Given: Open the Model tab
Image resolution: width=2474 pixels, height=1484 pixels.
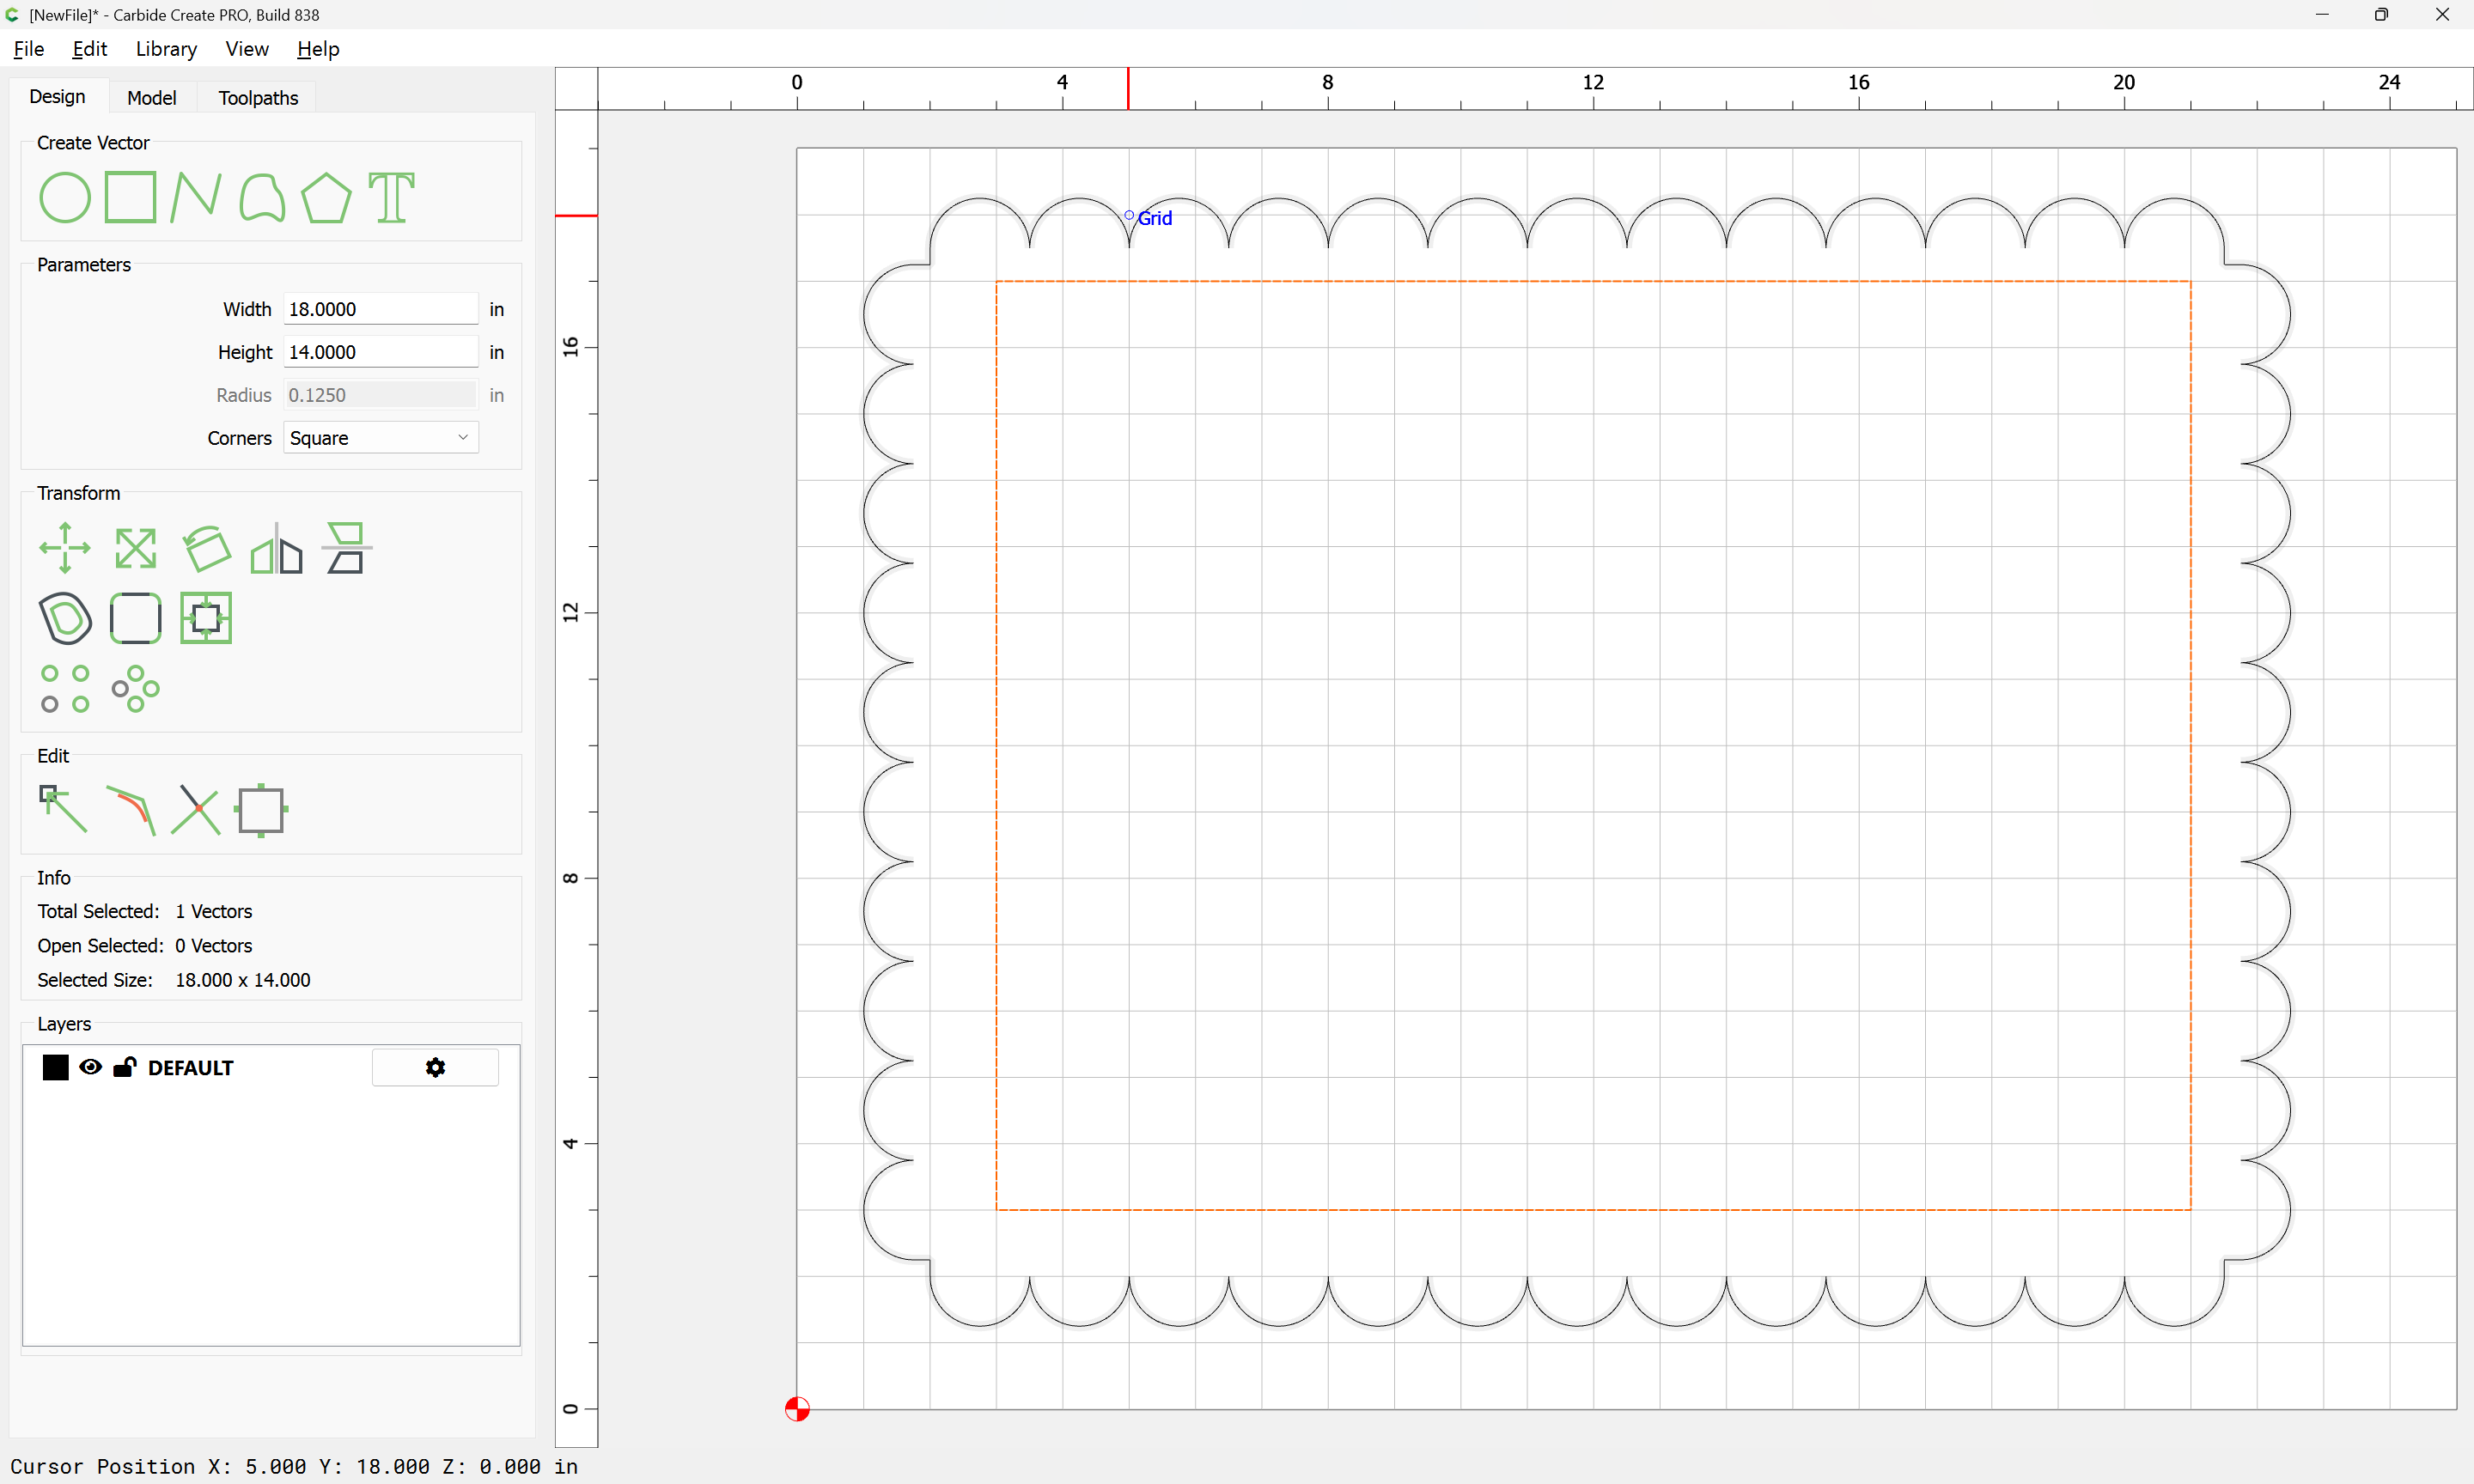Looking at the screenshot, I should tap(151, 97).
